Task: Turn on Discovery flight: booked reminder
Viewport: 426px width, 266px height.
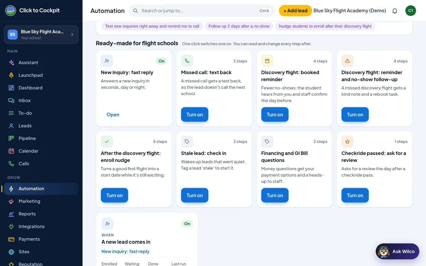Action: [x=275, y=114]
